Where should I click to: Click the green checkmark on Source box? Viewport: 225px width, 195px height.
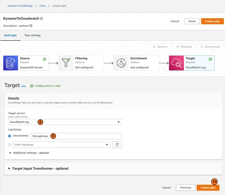45,59
